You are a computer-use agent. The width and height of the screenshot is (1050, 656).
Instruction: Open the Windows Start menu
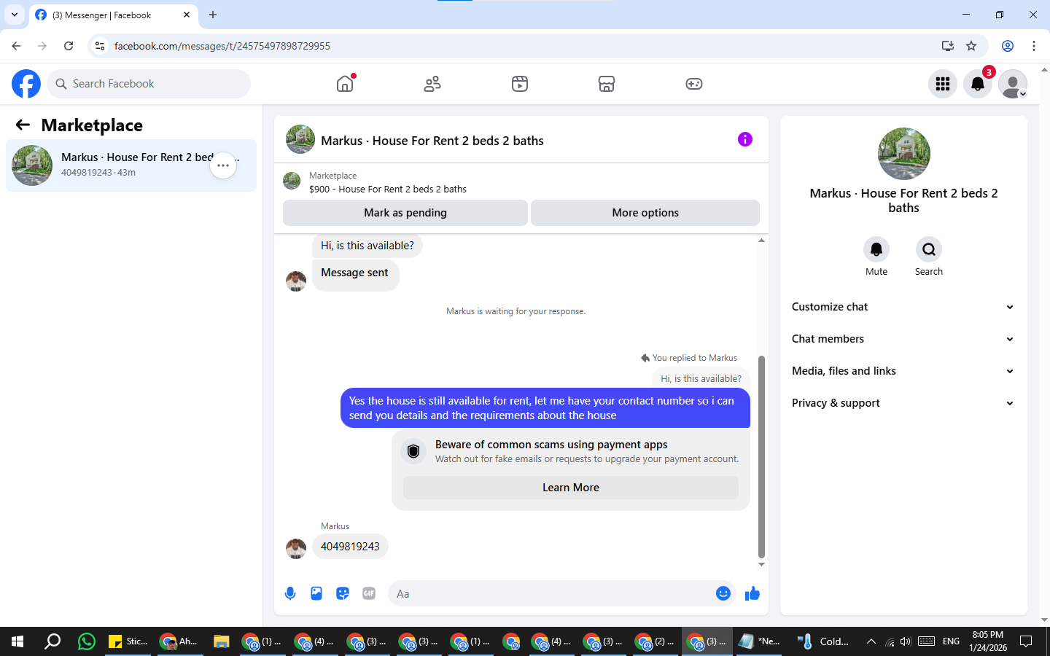pyautogui.click(x=17, y=641)
